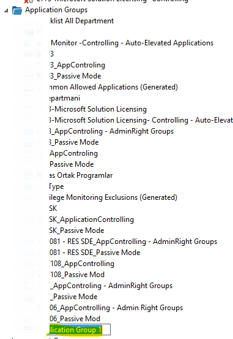Select the Microsoft Solution Licensing group

[98, 109]
